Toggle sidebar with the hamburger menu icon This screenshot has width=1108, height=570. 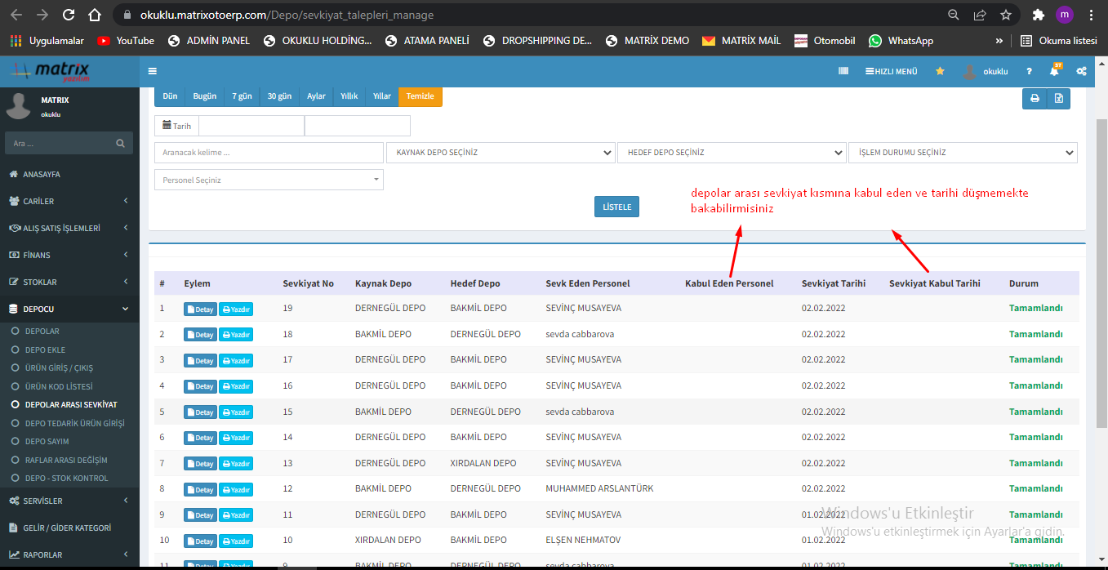coord(153,71)
